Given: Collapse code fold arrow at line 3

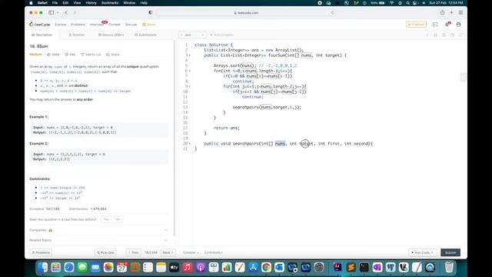Looking at the screenshot, I should pos(190,55).
